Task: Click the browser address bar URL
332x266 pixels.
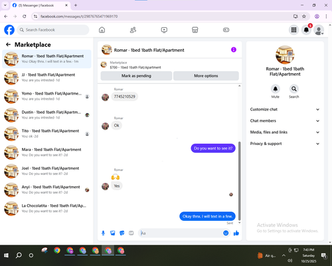Action: click(79, 17)
